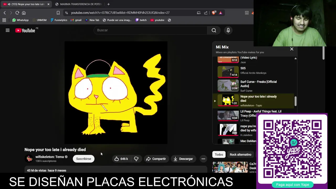
Task: Expand description at 45 M de vistas
Action: [46, 170]
